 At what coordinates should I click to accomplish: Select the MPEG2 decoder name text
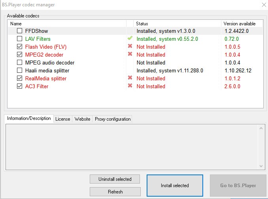click(x=44, y=55)
